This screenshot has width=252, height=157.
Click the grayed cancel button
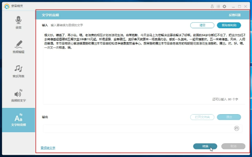point(233,146)
